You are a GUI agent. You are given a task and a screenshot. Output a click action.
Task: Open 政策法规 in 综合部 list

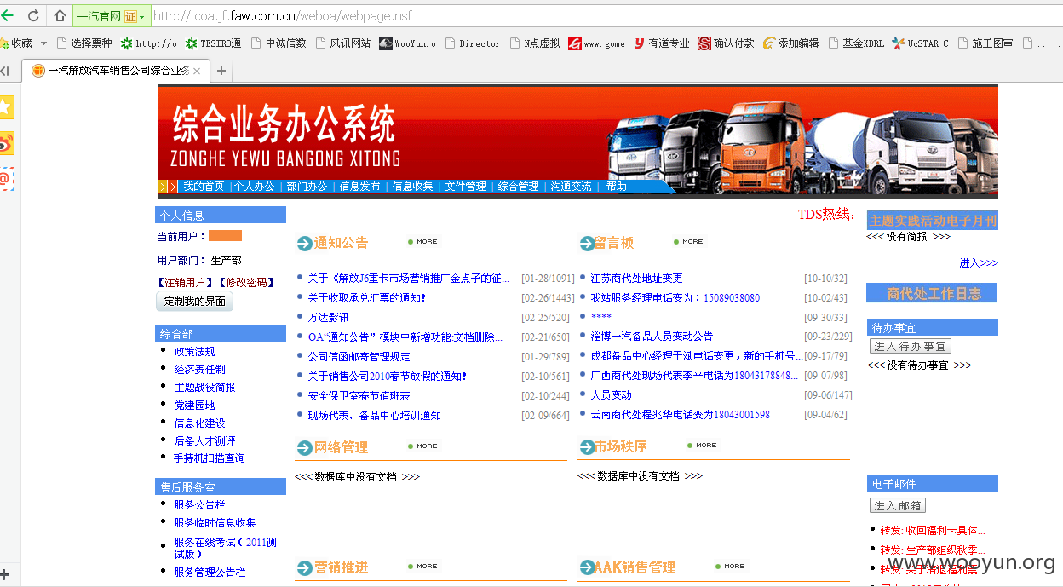[194, 351]
